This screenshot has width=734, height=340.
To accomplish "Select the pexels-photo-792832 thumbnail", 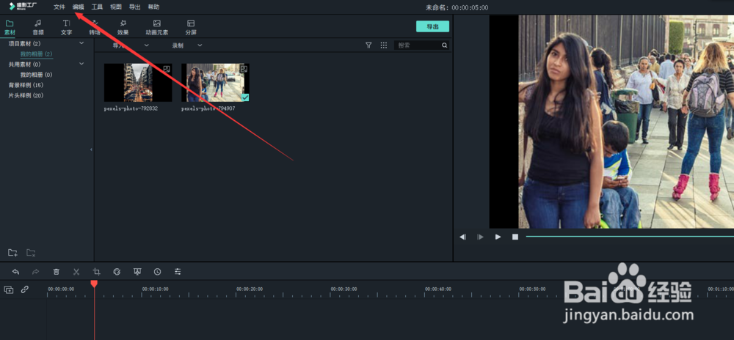I will coord(138,83).
